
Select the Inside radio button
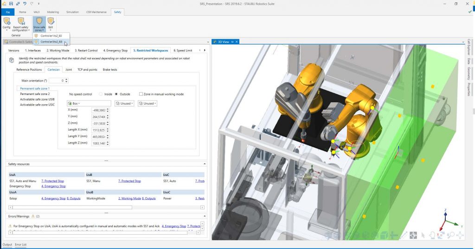(101, 94)
